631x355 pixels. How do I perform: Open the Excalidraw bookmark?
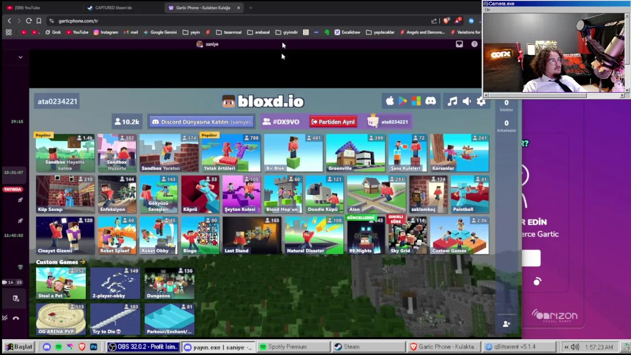tap(347, 32)
